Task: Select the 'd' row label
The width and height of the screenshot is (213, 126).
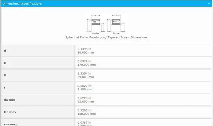Action: tap(5, 51)
